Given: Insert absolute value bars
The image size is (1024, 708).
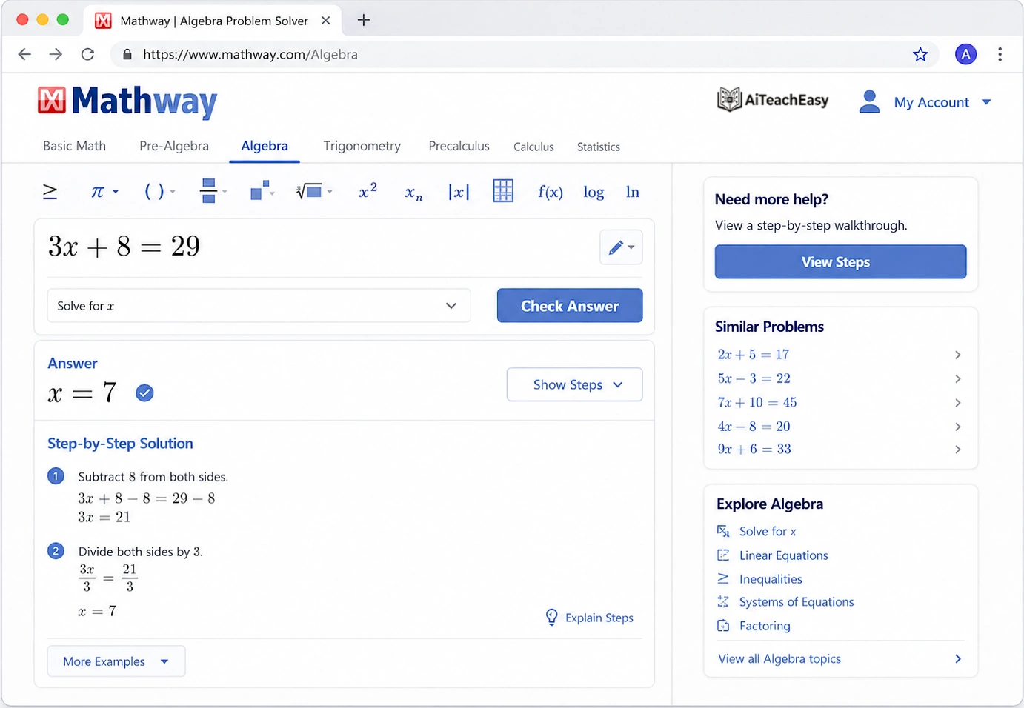Looking at the screenshot, I should pos(459,192).
